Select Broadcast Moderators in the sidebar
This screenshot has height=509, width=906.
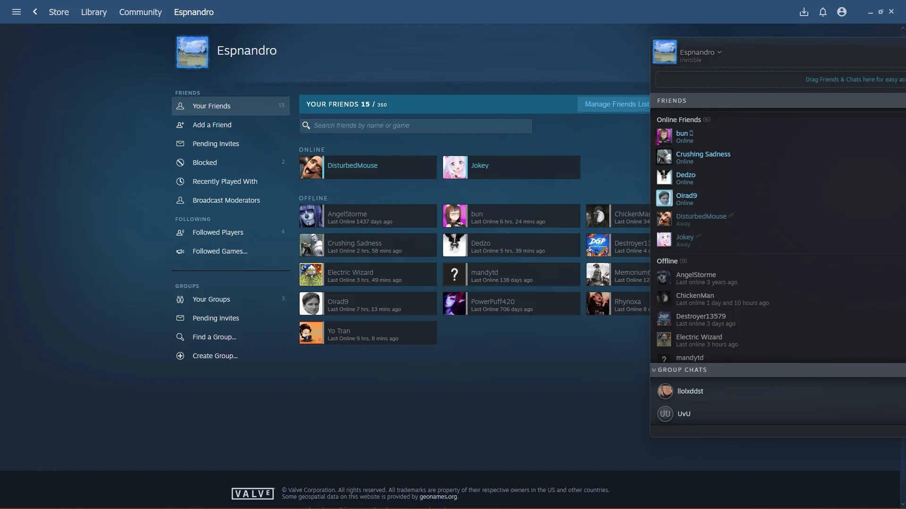pyautogui.click(x=226, y=200)
